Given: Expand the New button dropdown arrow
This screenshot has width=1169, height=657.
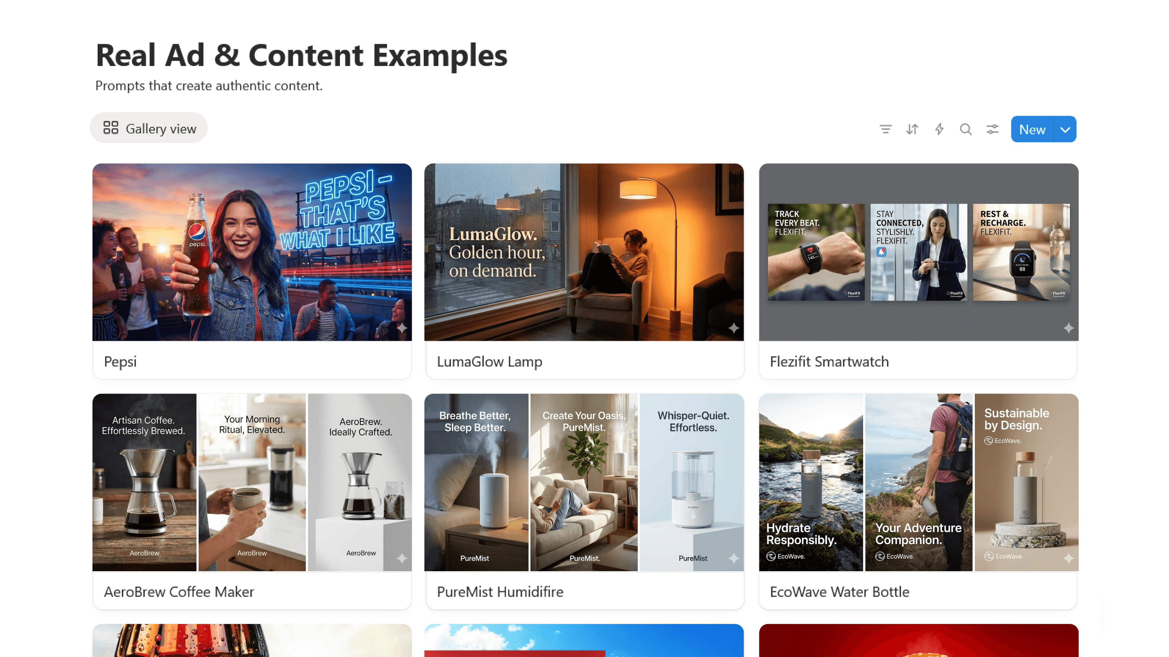Looking at the screenshot, I should (1065, 130).
